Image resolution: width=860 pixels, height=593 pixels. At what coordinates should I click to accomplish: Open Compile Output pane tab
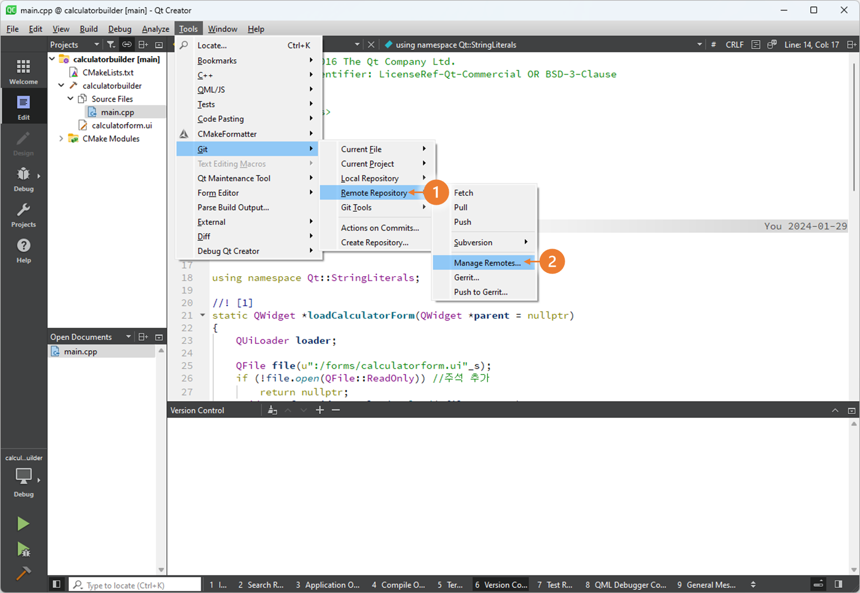click(x=399, y=585)
